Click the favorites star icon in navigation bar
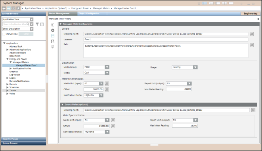 tap(18, 8)
